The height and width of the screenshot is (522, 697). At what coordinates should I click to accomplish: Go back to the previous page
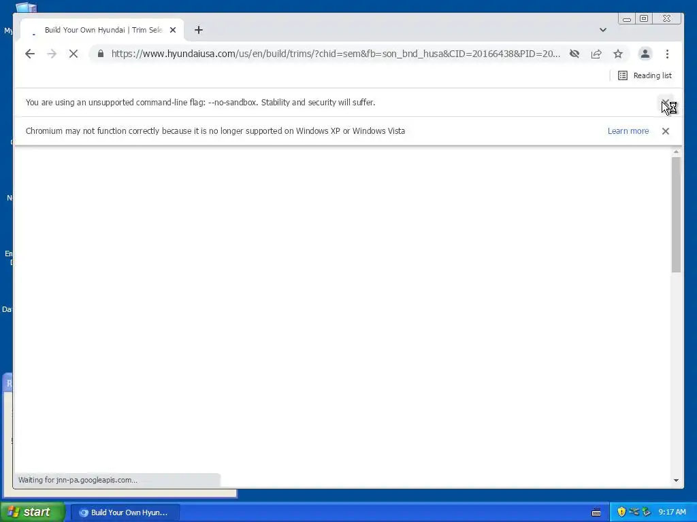[x=30, y=54]
